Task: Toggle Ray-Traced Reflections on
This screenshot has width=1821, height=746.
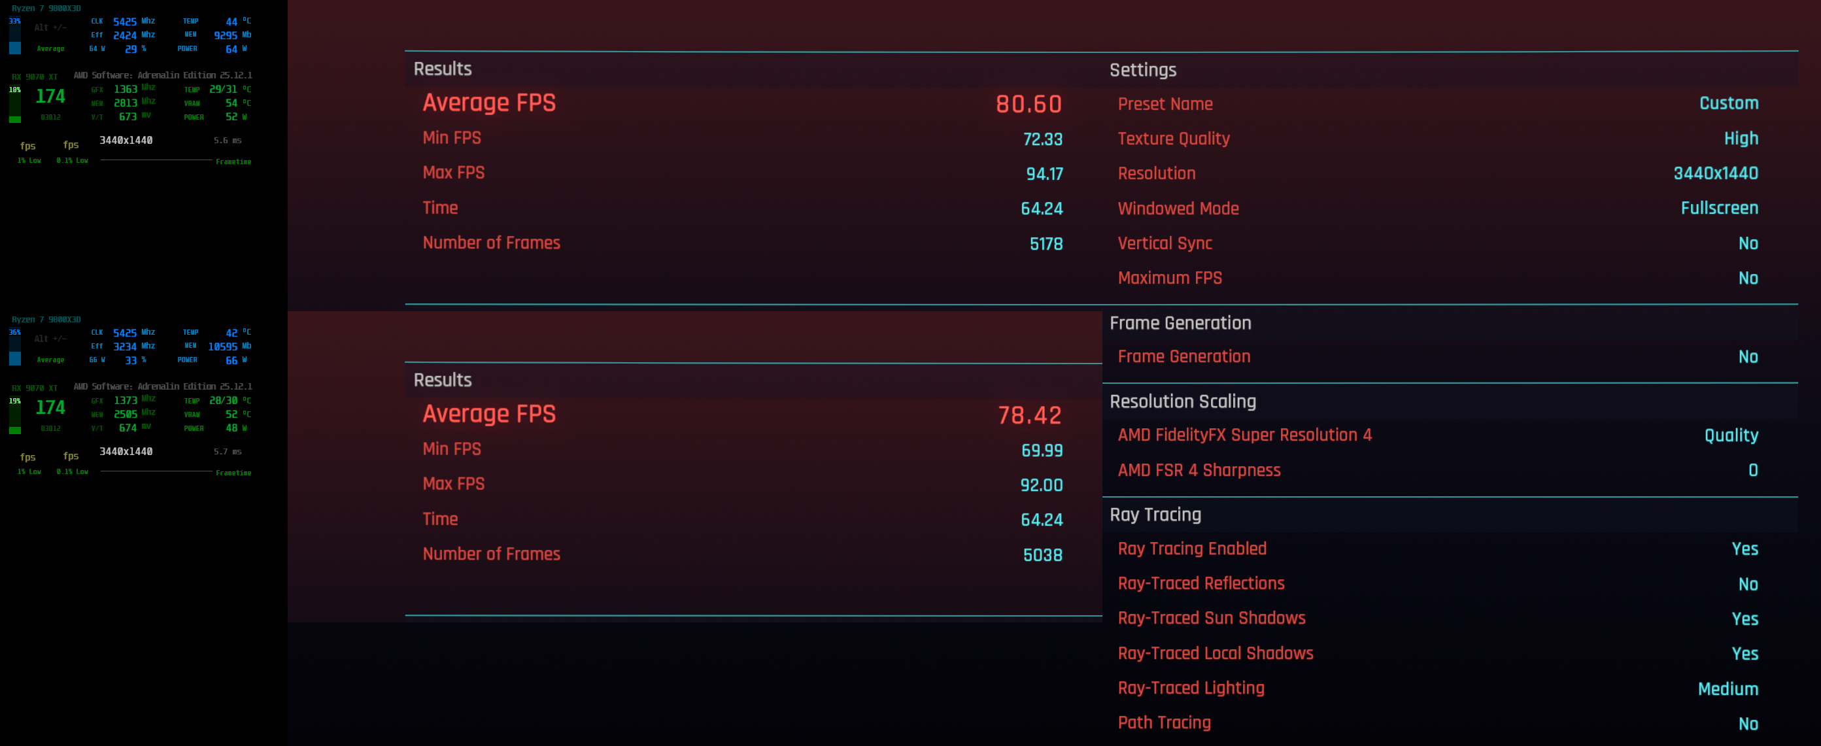Action: pyautogui.click(x=1746, y=584)
